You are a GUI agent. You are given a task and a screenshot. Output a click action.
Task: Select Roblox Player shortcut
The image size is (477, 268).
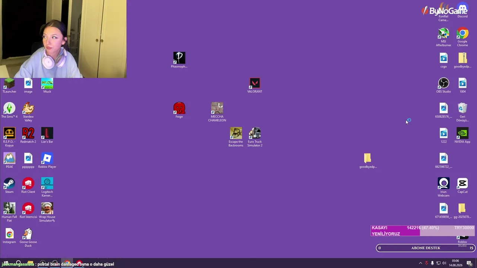tap(47, 158)
